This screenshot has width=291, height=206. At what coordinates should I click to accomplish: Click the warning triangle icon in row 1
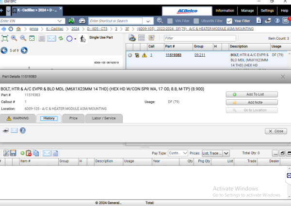click(144, 55)
